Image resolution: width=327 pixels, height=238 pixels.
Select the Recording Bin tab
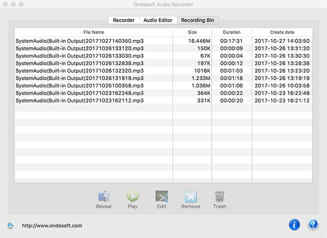click(x=198, y=20)
